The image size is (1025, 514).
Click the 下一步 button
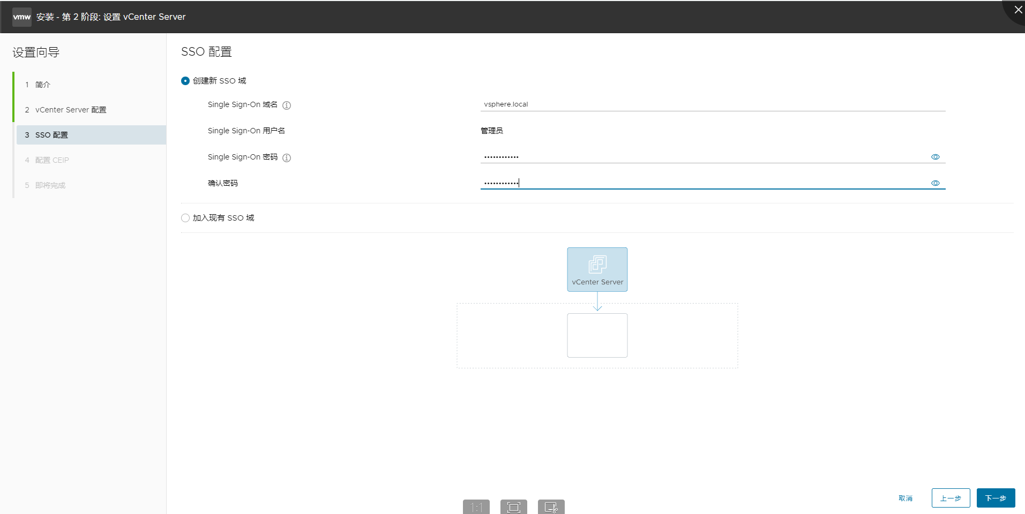996,497
